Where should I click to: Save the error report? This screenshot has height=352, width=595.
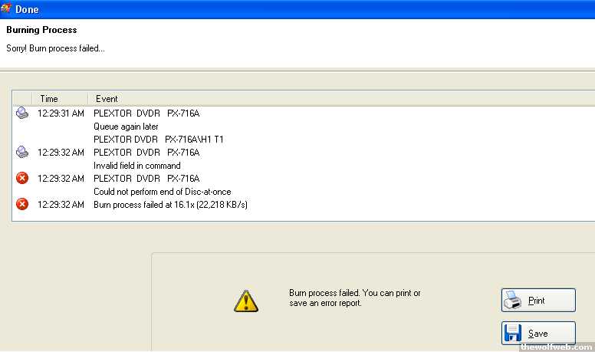tap(538, 333)
